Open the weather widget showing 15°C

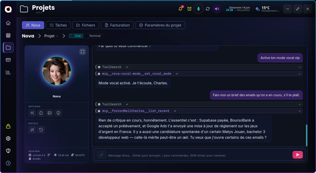[268, 9]
